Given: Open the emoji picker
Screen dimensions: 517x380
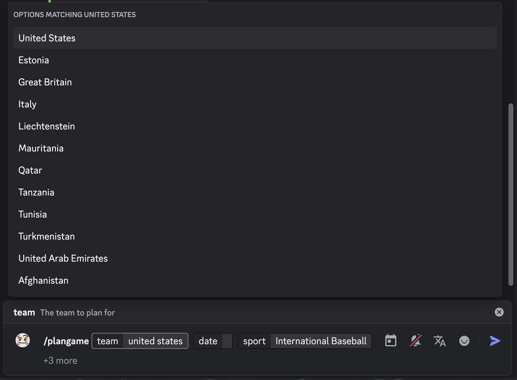Looking at the screenshot, I should coord(464,341).
